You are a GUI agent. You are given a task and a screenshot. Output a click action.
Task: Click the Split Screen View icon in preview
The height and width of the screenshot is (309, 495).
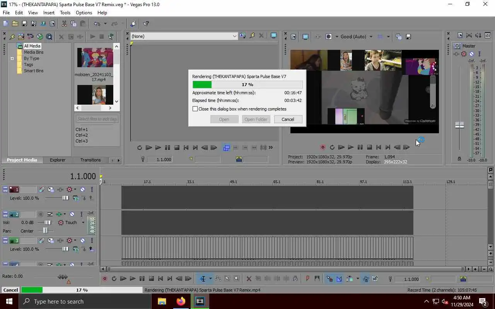pyautogui.click(x=329, y=37)
